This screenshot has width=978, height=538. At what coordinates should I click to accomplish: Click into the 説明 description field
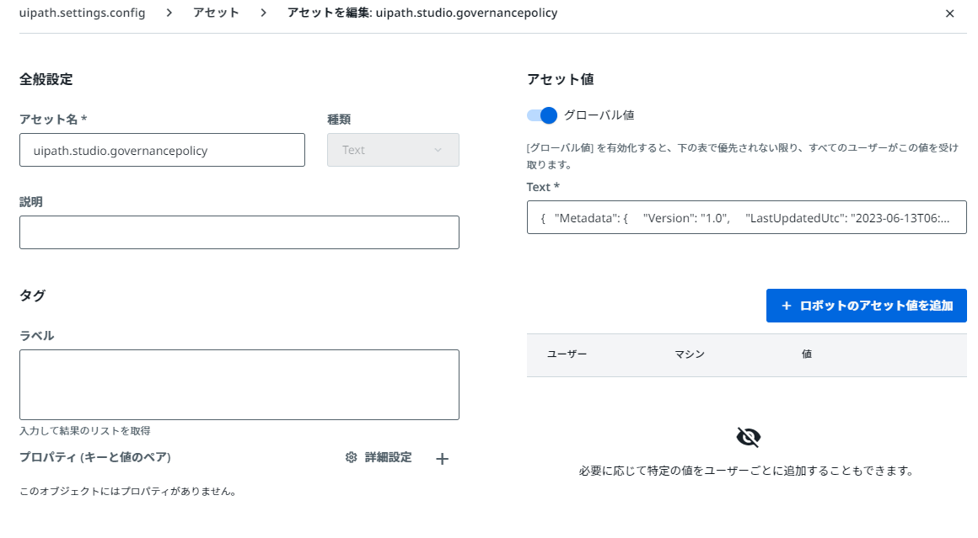pos(239,232)
